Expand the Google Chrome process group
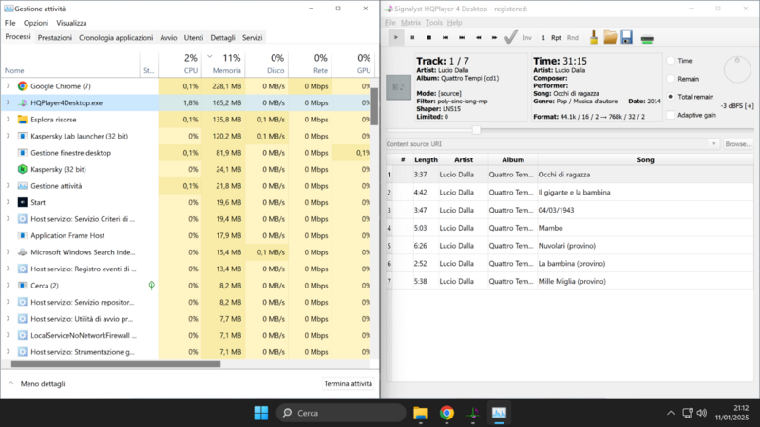Screen dimensions: 760x427 point(9,86)
